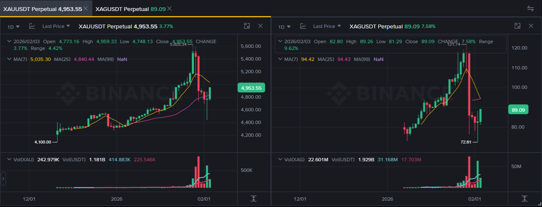Click the 89.09 current price tag
The image size is (542, 207).
coord(518,110)
